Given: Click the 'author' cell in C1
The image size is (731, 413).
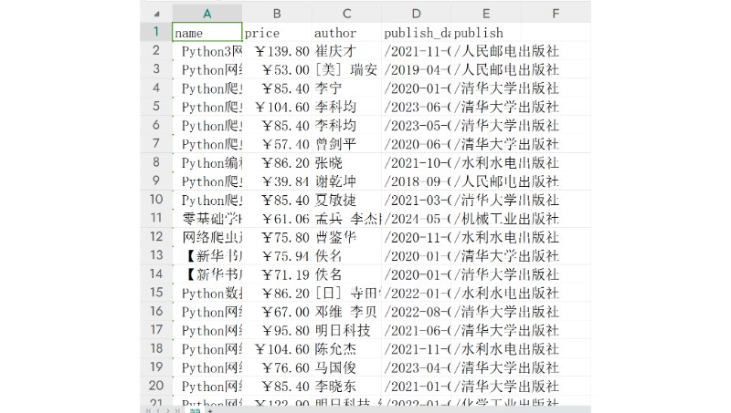Looking at the screenshot, I should tap(347, 33).
